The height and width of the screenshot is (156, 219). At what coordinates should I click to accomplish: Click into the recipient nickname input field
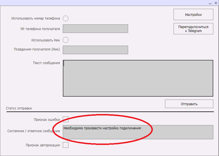[95, 50]
